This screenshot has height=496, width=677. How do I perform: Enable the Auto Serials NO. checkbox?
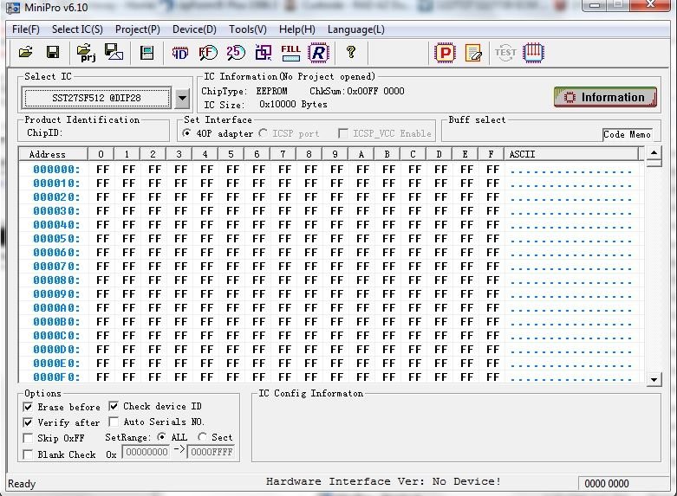coord(114,422)
